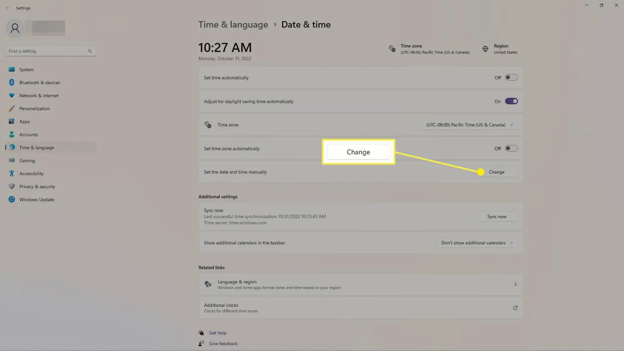Screen dimensions: 624x351
Task: Click the Language & region icon
Action: click(208, 284)
